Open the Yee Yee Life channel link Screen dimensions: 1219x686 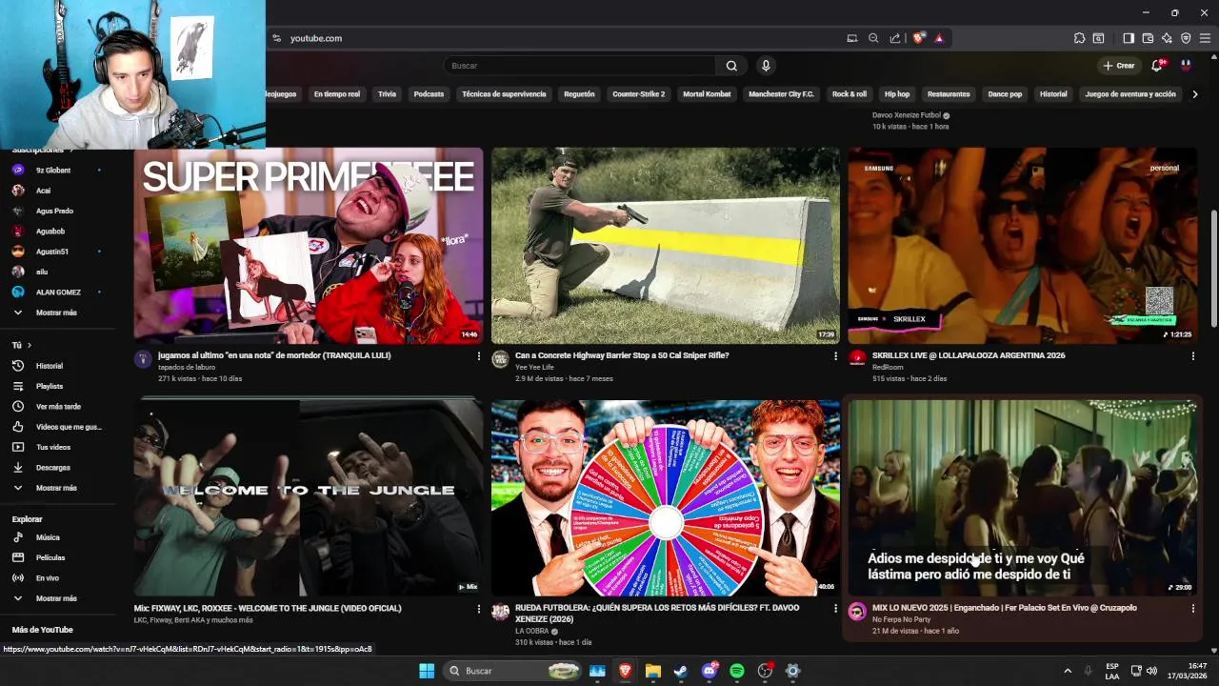point(534,367)
